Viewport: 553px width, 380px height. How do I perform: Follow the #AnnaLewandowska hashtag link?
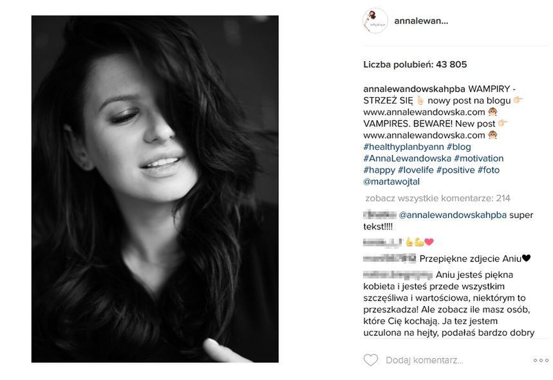point(407,158)
